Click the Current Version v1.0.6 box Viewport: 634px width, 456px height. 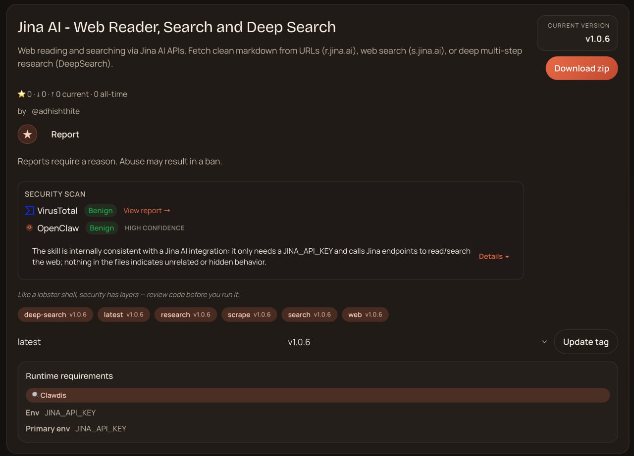pos(577,33)
